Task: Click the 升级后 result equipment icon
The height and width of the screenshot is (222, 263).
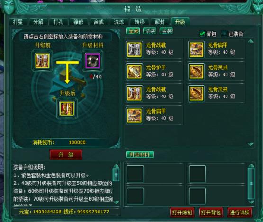Action: coord(67,108)
